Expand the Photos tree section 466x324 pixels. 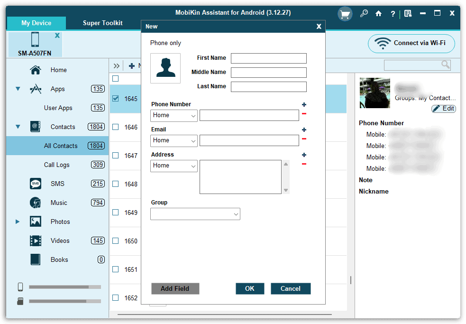18,222
